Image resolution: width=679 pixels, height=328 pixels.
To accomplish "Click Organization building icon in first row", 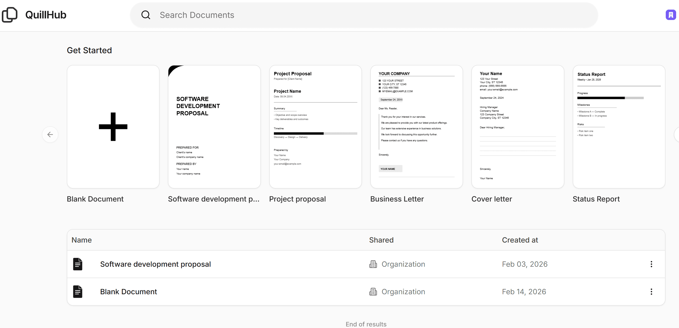I will [x=373, y=264].
